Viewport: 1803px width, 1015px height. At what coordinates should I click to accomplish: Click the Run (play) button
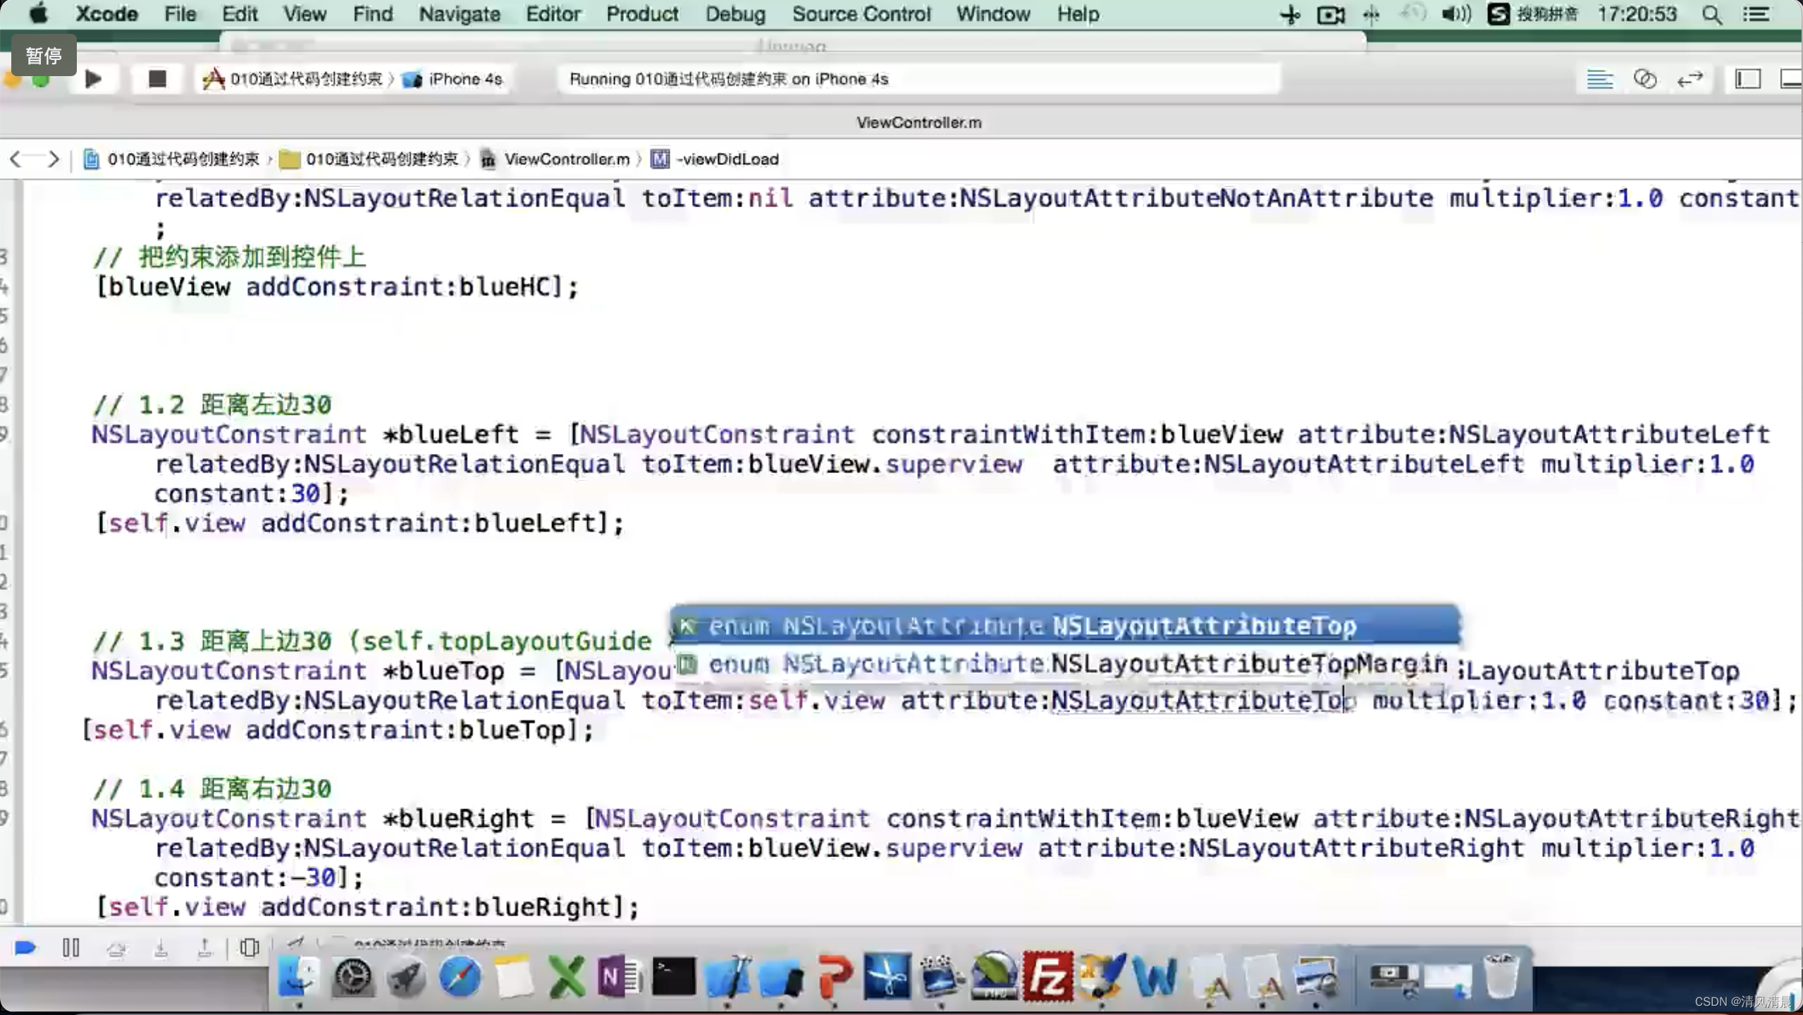pyautogui.click(x=93, y=78)
